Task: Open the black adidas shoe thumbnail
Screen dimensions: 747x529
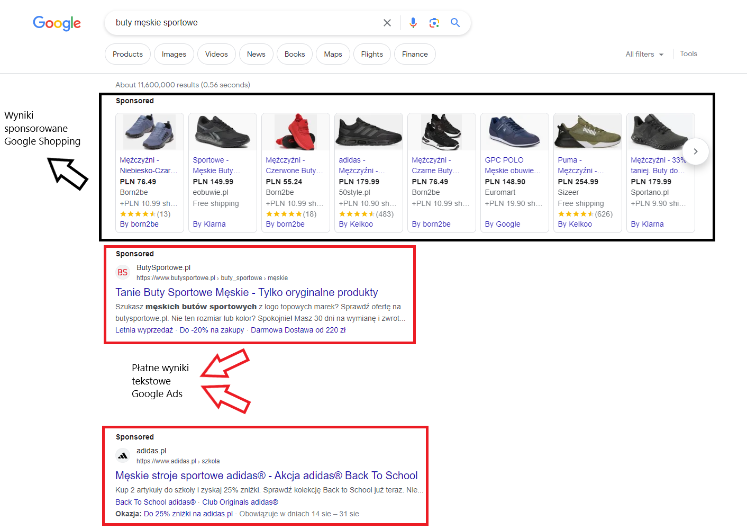Action: (369, 132)
